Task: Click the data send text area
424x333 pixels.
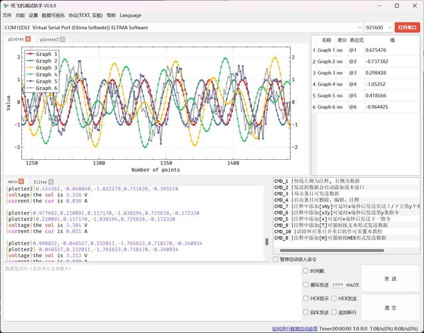Action: 153,292
